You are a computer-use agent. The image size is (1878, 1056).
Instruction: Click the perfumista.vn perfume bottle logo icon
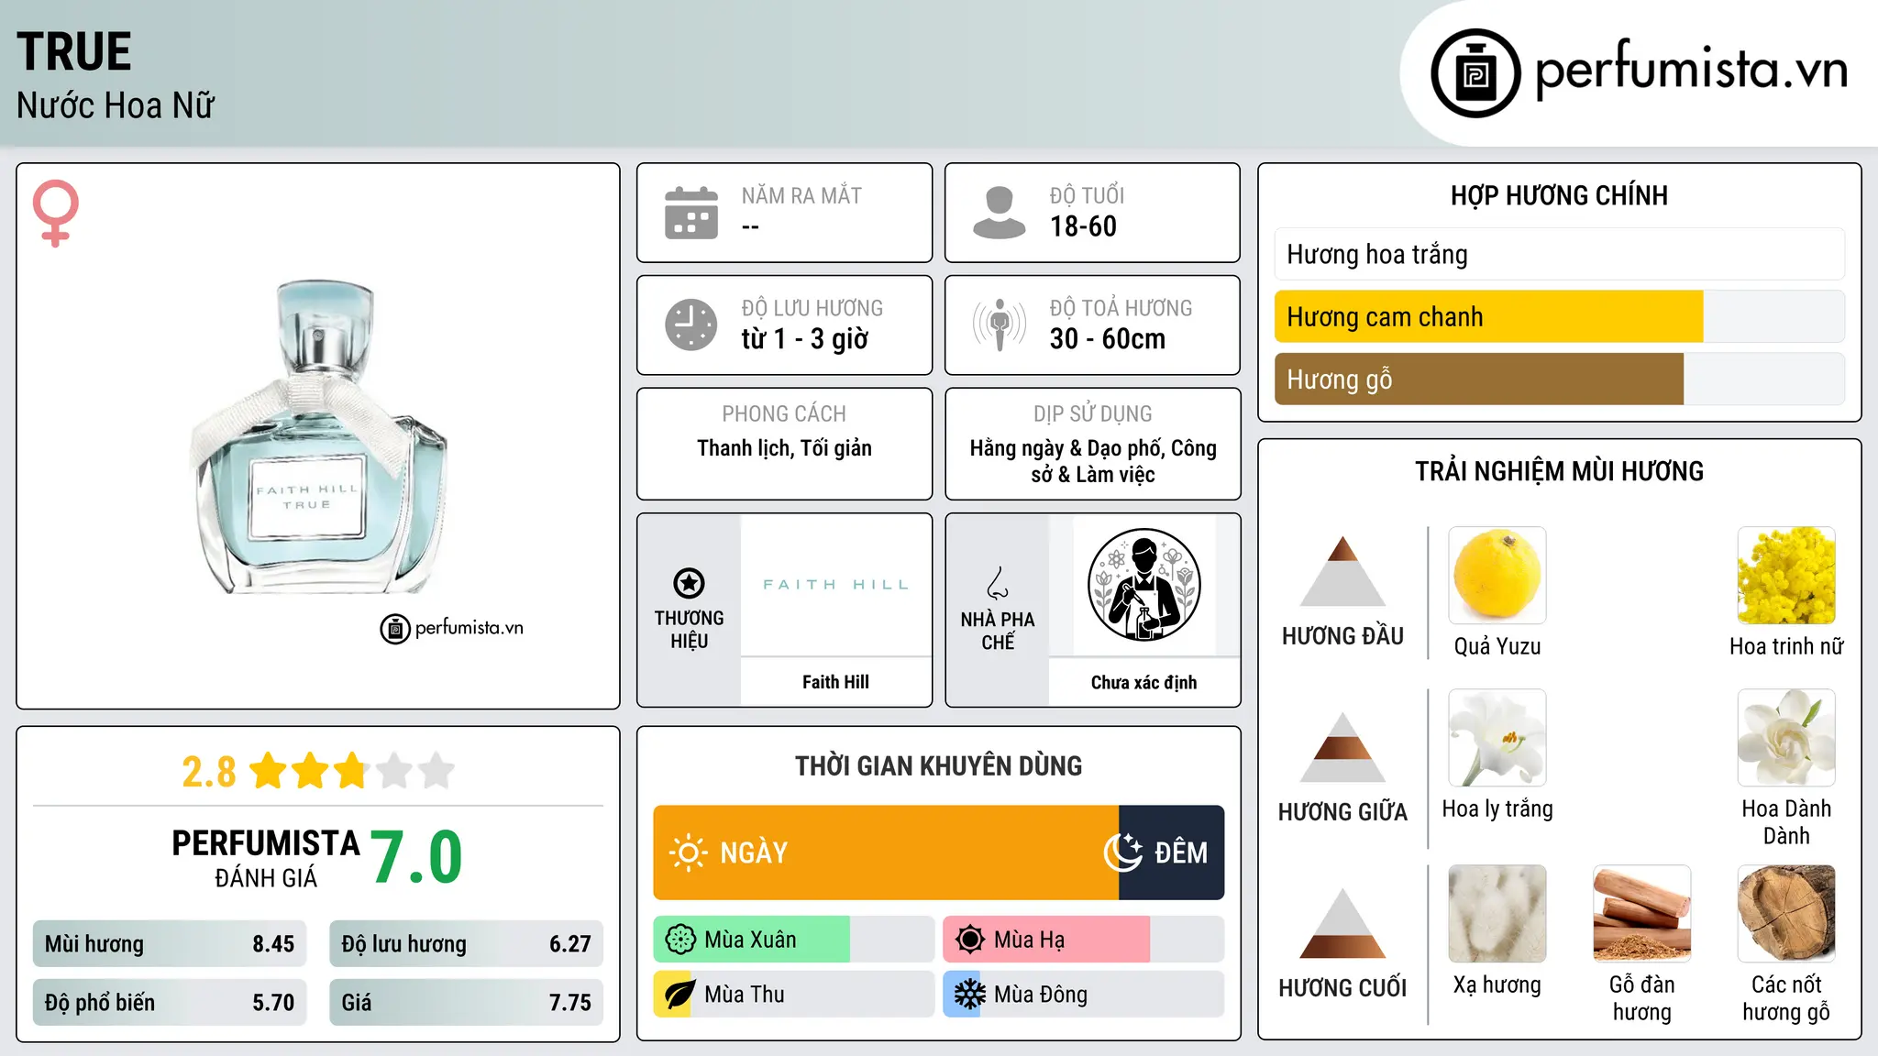tap(1475, 73)
